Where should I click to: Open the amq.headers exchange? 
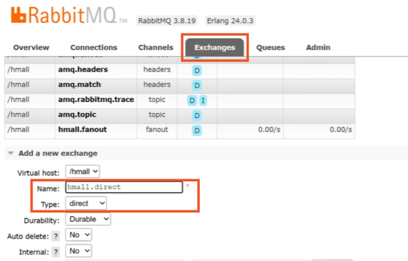coord(83,70)
